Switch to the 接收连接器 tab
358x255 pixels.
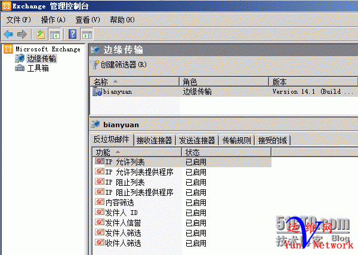[x=155, y=140]
